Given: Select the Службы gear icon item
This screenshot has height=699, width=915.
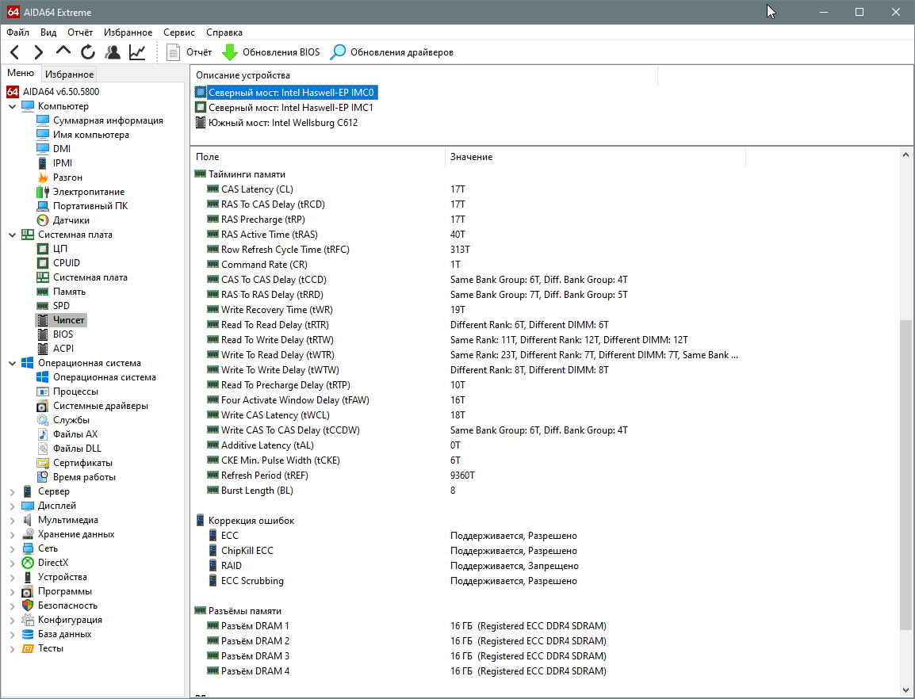Looking at the screenshot, I should 43,420.
